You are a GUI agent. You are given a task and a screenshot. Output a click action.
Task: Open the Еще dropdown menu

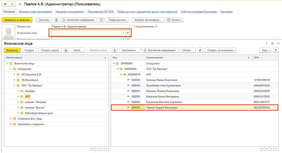point(266,50)
